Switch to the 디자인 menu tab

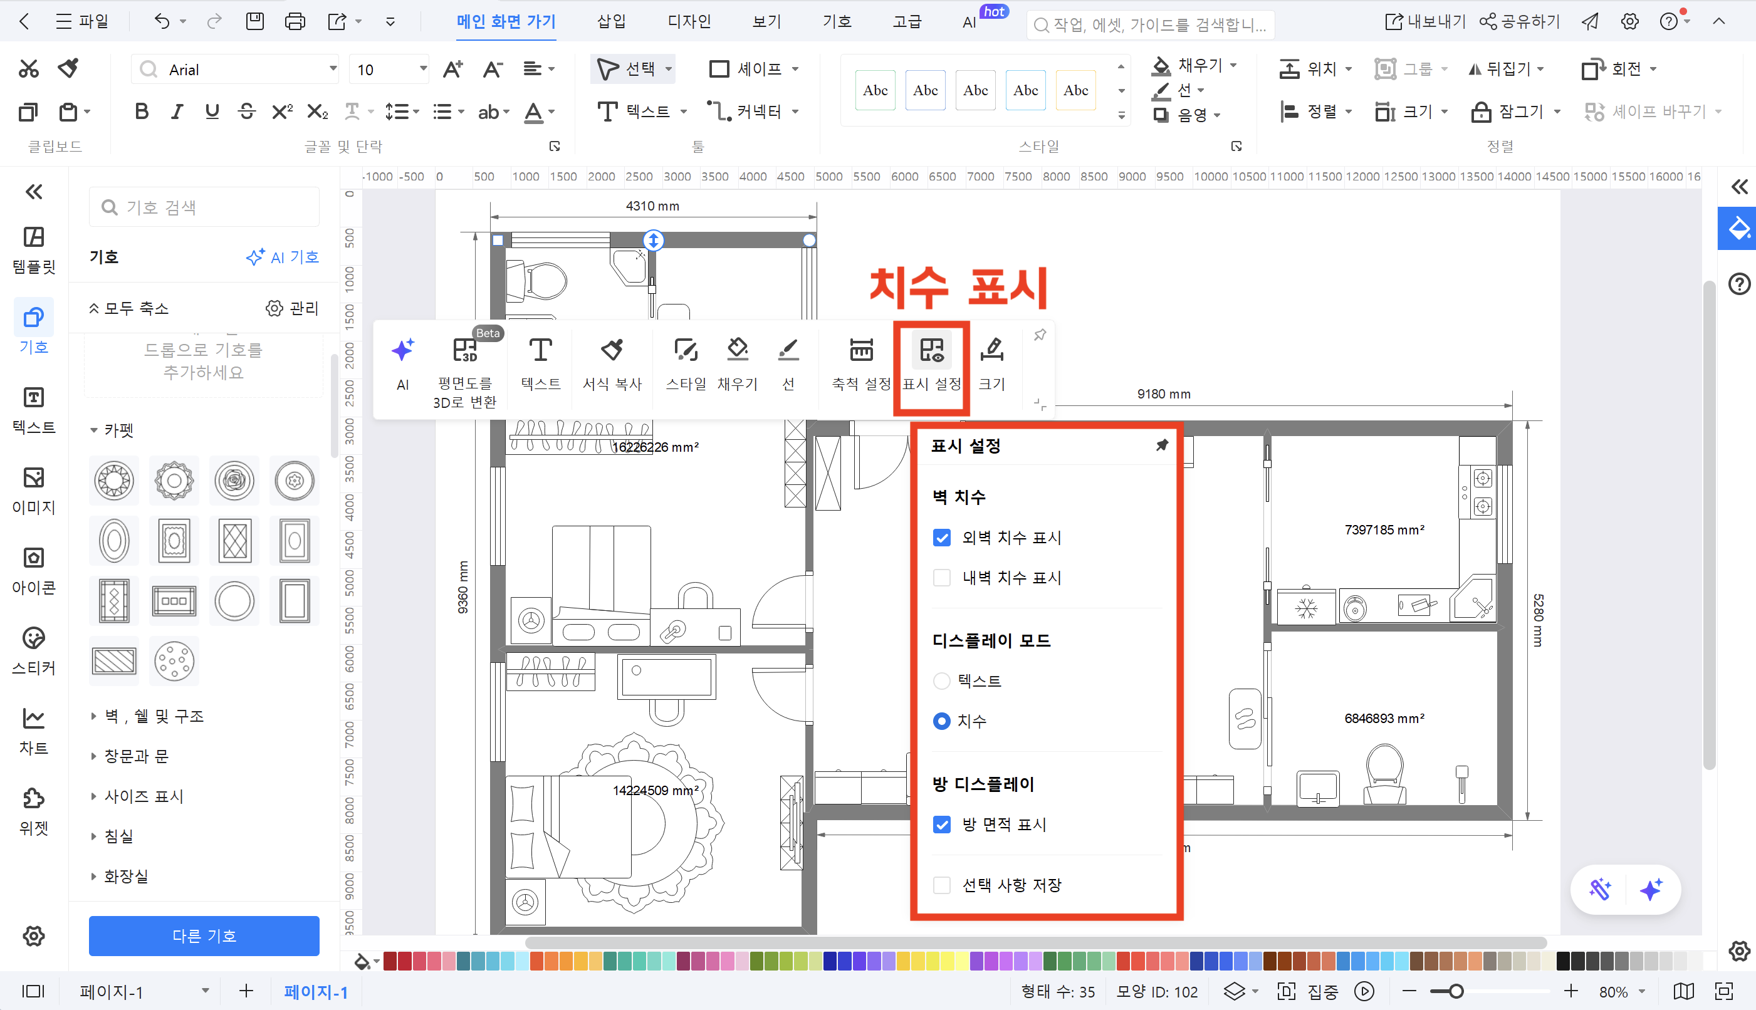[x=688, y=21]
